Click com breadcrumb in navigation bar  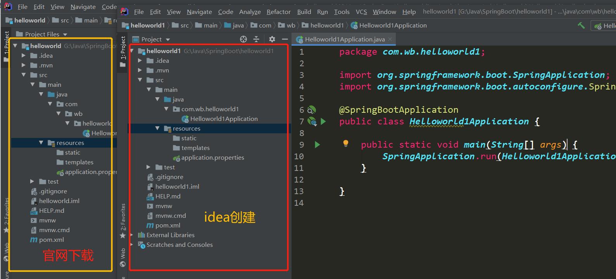point(261,25)
